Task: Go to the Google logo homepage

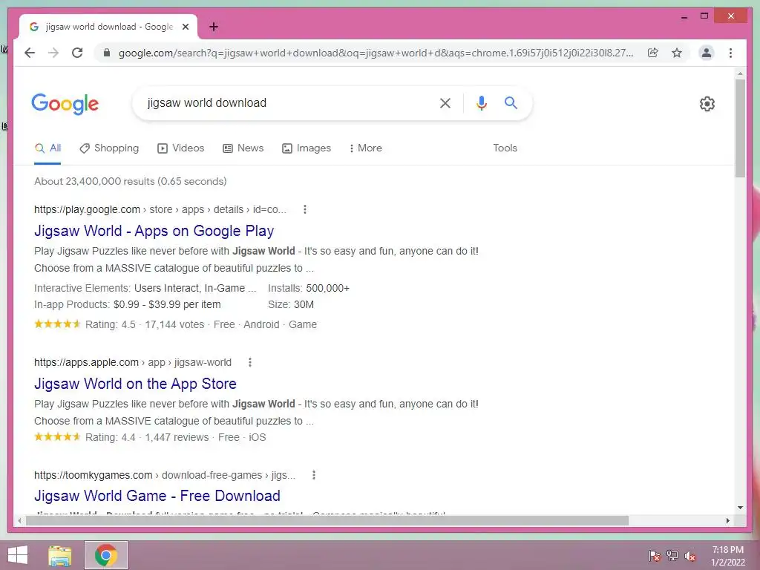Action: point(65,104)
